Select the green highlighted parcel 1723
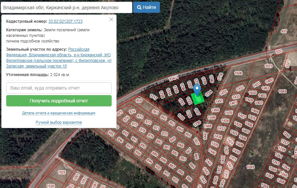The image size is (297, 188). tap(198, 99)
